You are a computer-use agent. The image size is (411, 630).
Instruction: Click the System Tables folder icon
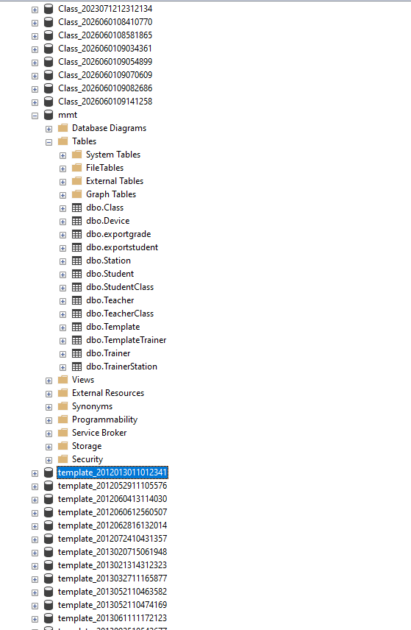tap(76, 155)
